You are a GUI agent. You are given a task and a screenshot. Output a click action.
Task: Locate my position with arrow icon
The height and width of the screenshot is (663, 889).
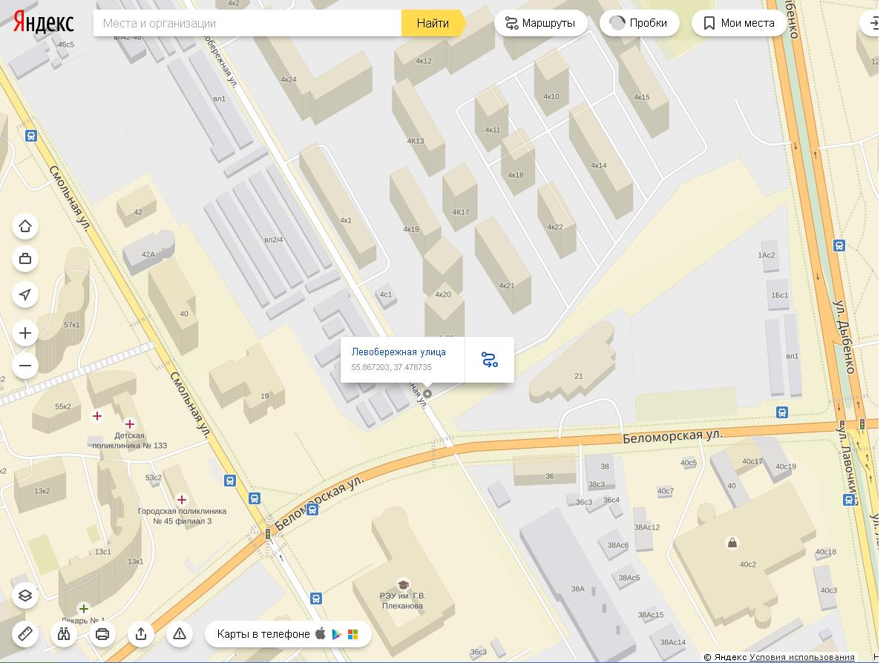[x=25, y=294]
